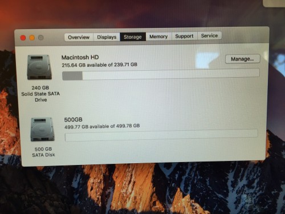Click the 500GB volume name label
The width and height of the screenshot is (285, 214).
tap(73, 120)
